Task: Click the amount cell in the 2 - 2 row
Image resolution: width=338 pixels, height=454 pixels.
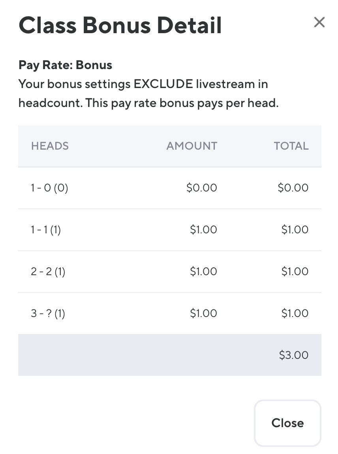Action: [x=203, y=272]
